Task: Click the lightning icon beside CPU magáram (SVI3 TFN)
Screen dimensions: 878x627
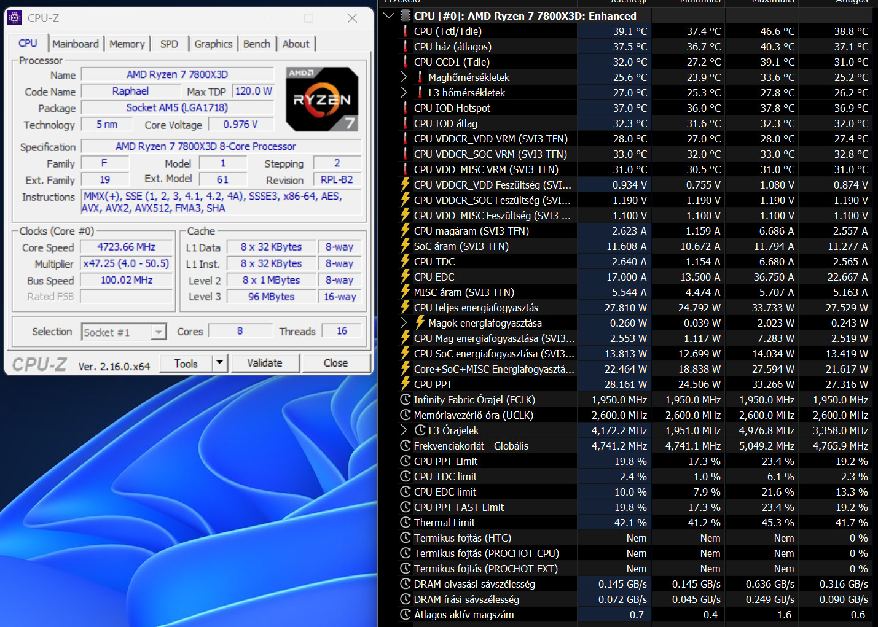Action: click(406, 230)
